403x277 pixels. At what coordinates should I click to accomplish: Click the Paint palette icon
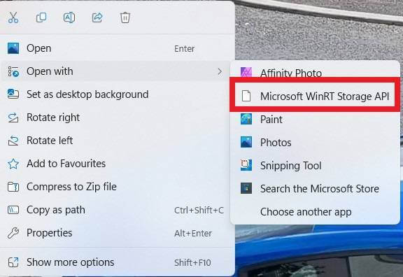coord(246,119)
